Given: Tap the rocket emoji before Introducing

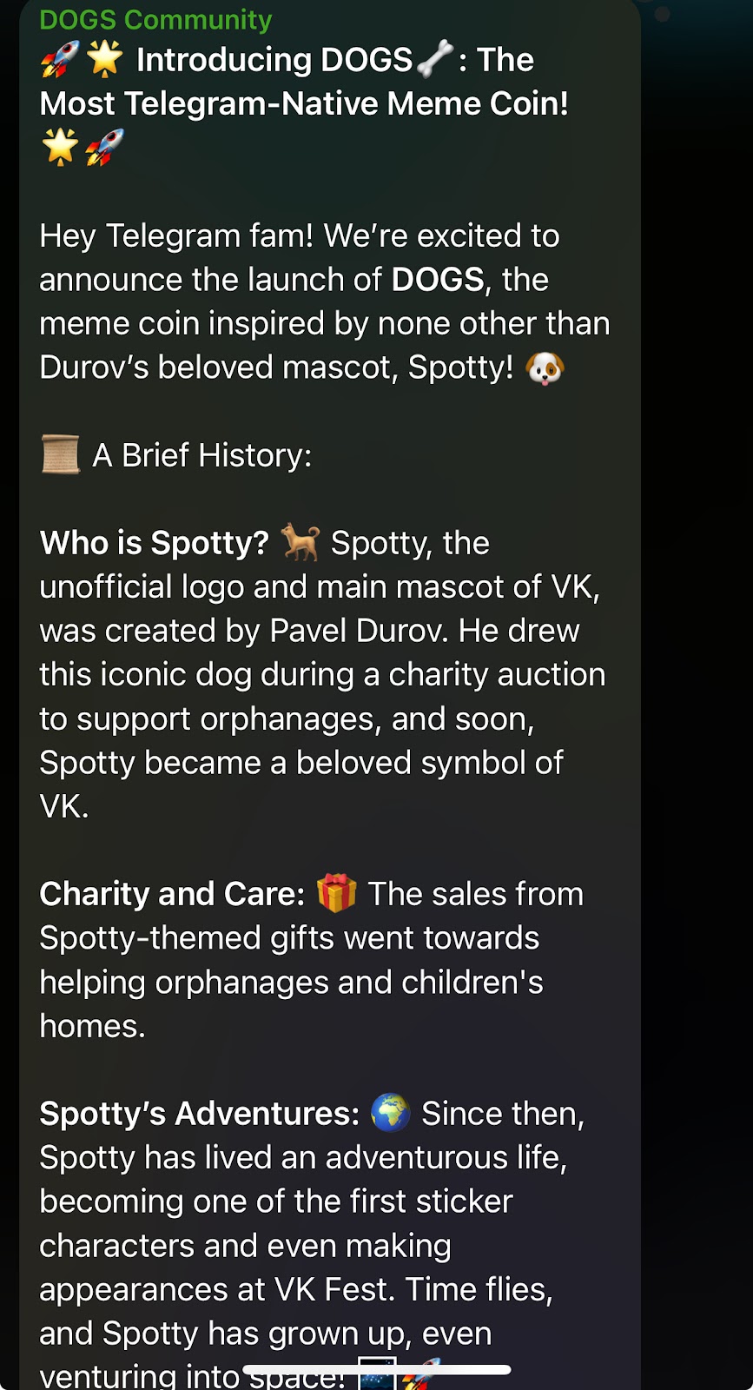Looking at the screenshot, I should 60,59.
